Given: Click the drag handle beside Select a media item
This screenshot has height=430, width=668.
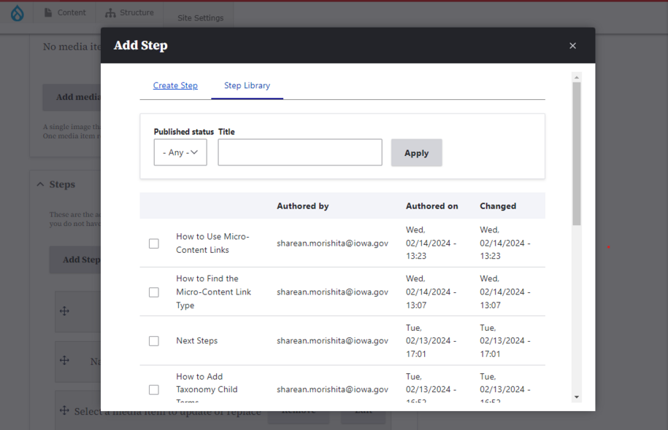Looking at the screenshot, I should 64,411.
